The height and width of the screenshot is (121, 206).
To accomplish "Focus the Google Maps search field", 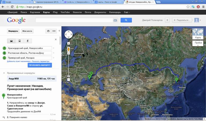I will [x=74, y=20].
